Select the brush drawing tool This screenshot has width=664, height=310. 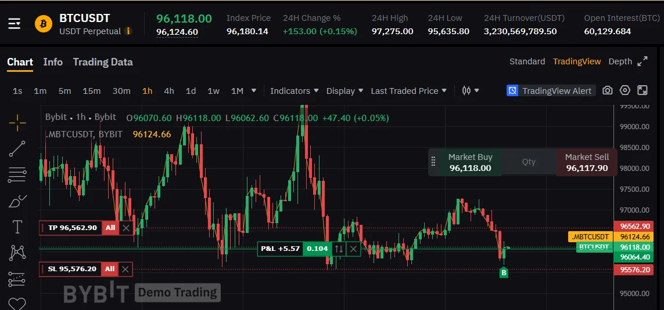coord(17,201)
